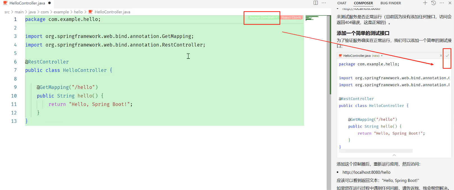Screen dimensions: 454x190
Task: Click breadcrumb segment 'src'
Action: (x=7, y=12)
